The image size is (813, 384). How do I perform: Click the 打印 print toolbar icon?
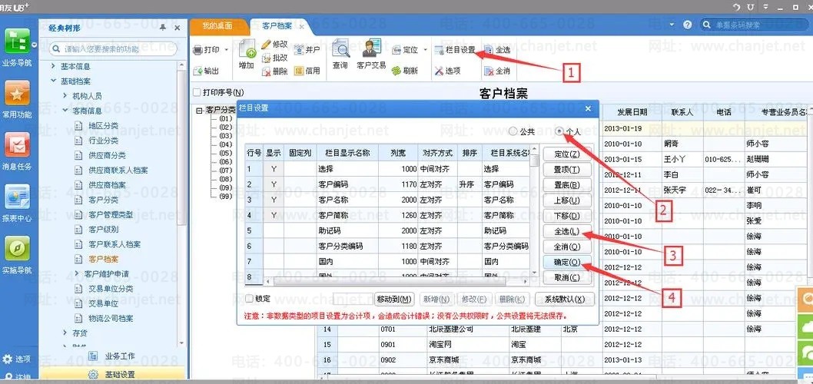pyautogui.click(x=197, y=50)
